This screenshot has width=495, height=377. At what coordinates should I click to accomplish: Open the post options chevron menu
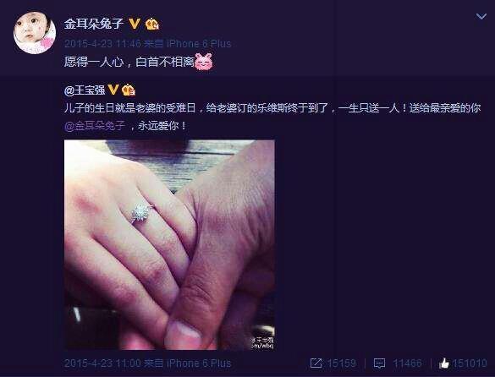pyautogui.click(x=481, y=16)
